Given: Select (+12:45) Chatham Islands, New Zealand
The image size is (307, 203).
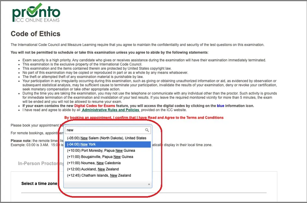Looking at the screenshot, I should point(108,175).
